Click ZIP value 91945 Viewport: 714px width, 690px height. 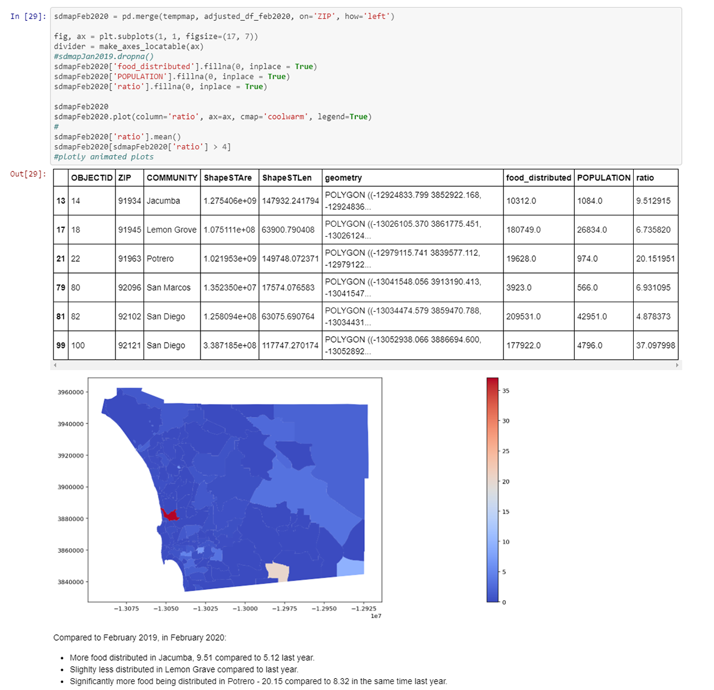129,230
